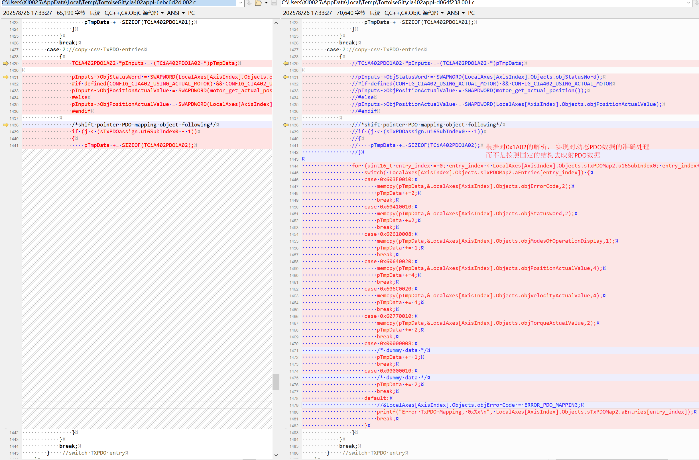The height and width of the screenshot is (460, 699).
Task: Click left line 1429 TCiA402PDO1A02 *pInputs declaration
Action: [x=155, y=63]
